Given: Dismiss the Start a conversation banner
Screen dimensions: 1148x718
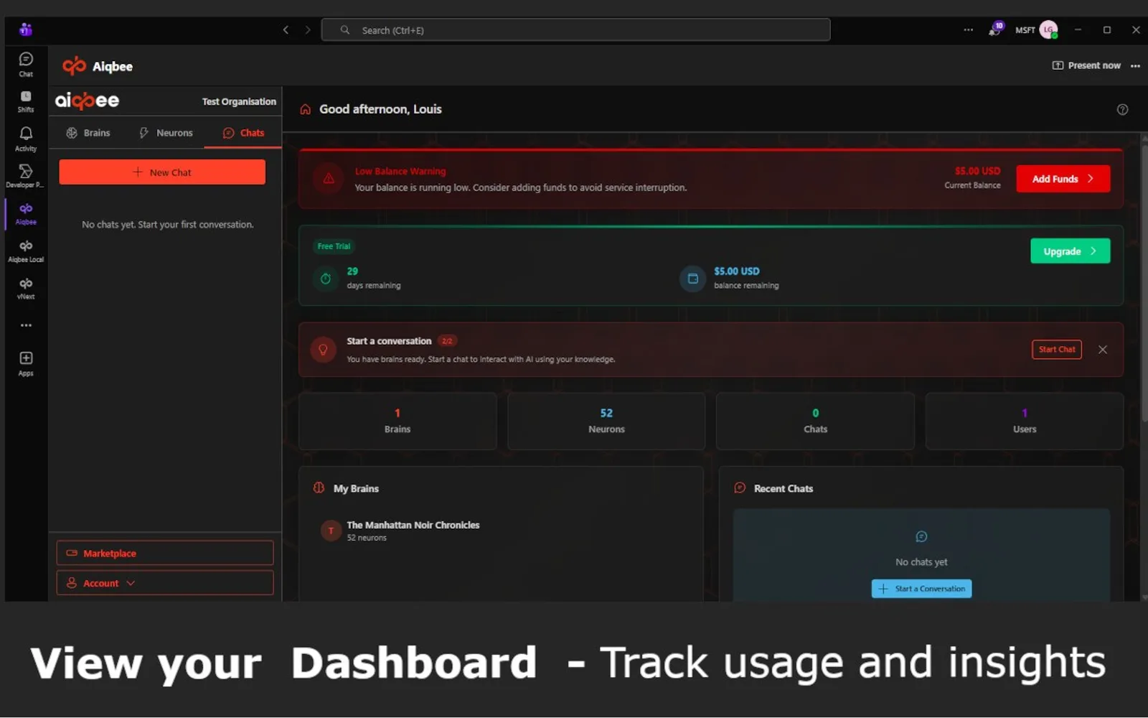Looking at the screenshot, I should (1103, 350).
